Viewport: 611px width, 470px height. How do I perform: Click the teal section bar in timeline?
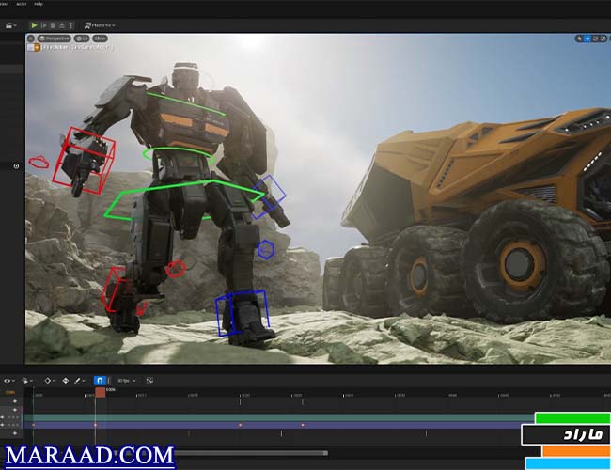278,417
